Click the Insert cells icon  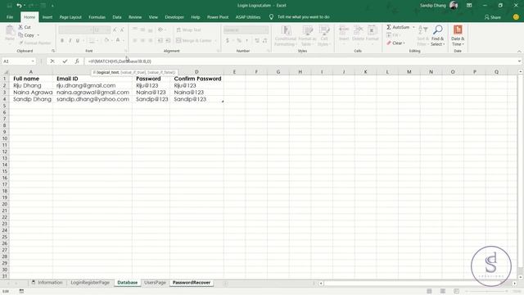coord(344,30)
